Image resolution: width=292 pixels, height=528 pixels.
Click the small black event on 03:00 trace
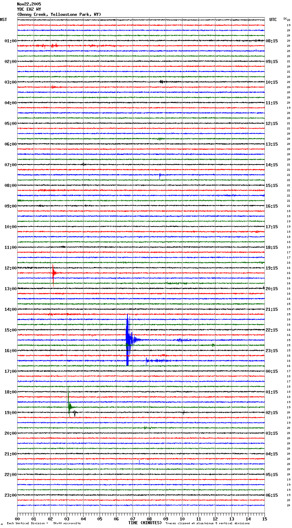[163, 82]
